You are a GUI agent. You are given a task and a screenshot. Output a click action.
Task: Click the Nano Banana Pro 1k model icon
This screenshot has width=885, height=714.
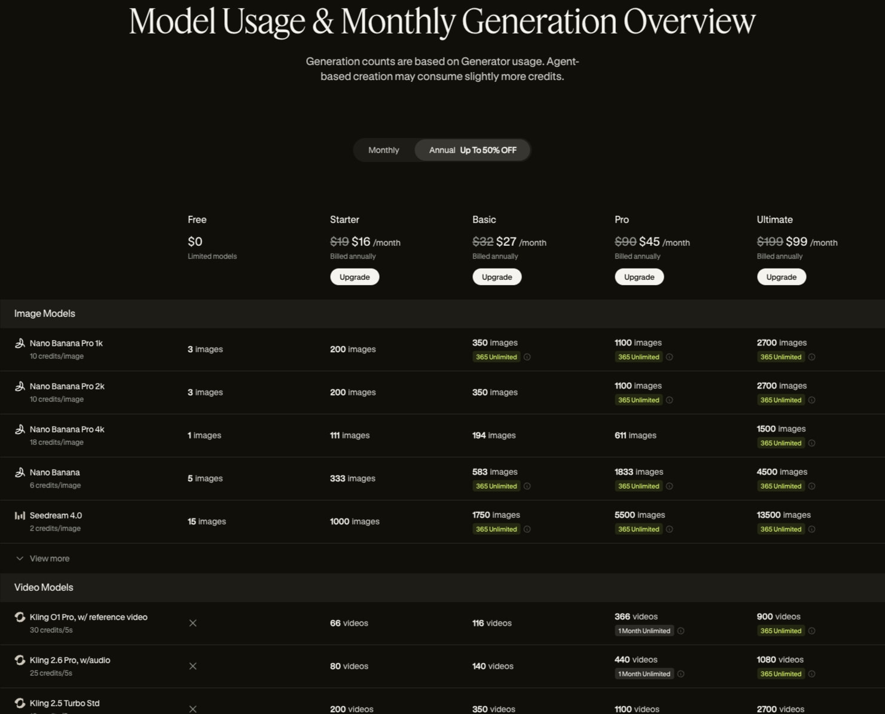click(x=20, y=343)
